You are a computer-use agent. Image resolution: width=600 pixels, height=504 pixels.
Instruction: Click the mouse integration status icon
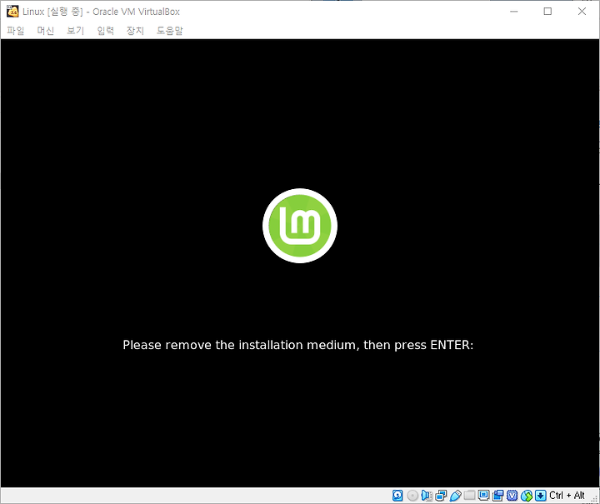(527, 496)
